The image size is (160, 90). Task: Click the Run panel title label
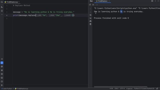(x=91, y=1)
